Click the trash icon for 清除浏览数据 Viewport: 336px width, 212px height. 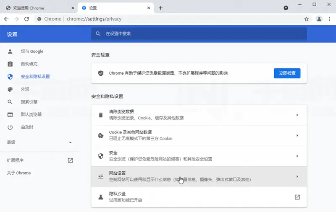101,115
